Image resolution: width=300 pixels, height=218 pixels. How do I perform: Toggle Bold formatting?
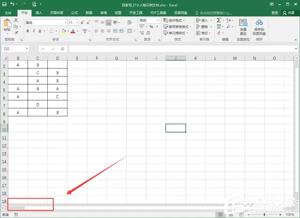click(28, 31)
